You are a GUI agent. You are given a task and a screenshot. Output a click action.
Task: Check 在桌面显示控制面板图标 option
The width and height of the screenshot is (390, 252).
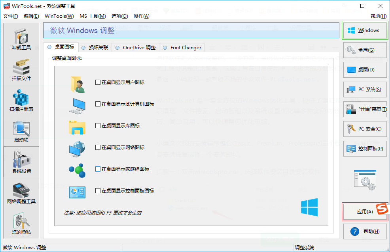pyautogui.click(x=98, y=191)
